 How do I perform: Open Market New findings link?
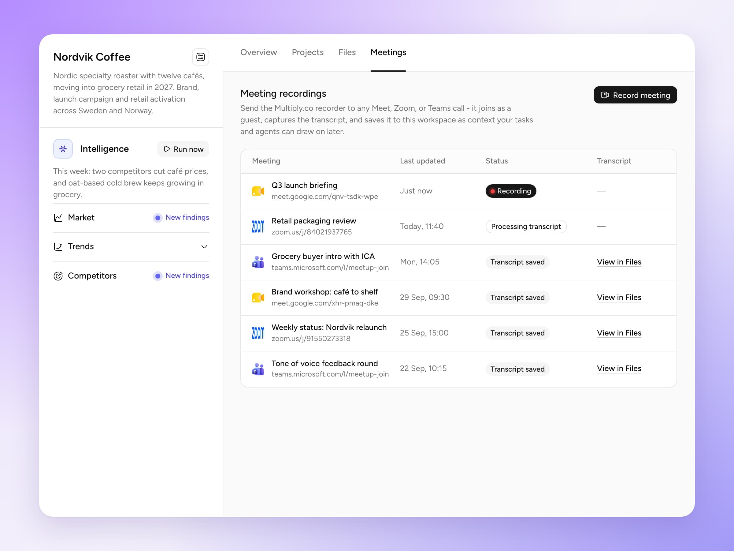[187, 217]
